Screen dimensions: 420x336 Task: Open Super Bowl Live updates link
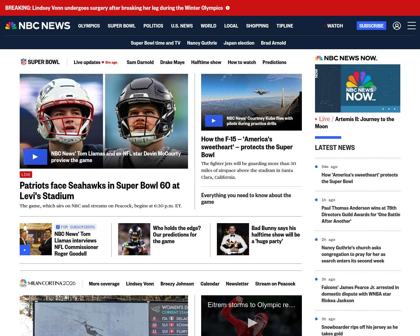[87, 62]
